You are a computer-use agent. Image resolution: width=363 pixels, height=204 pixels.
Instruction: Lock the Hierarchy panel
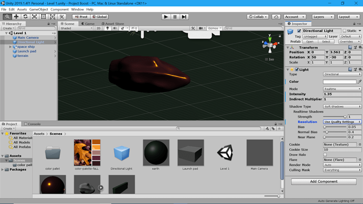pos(48,24)
